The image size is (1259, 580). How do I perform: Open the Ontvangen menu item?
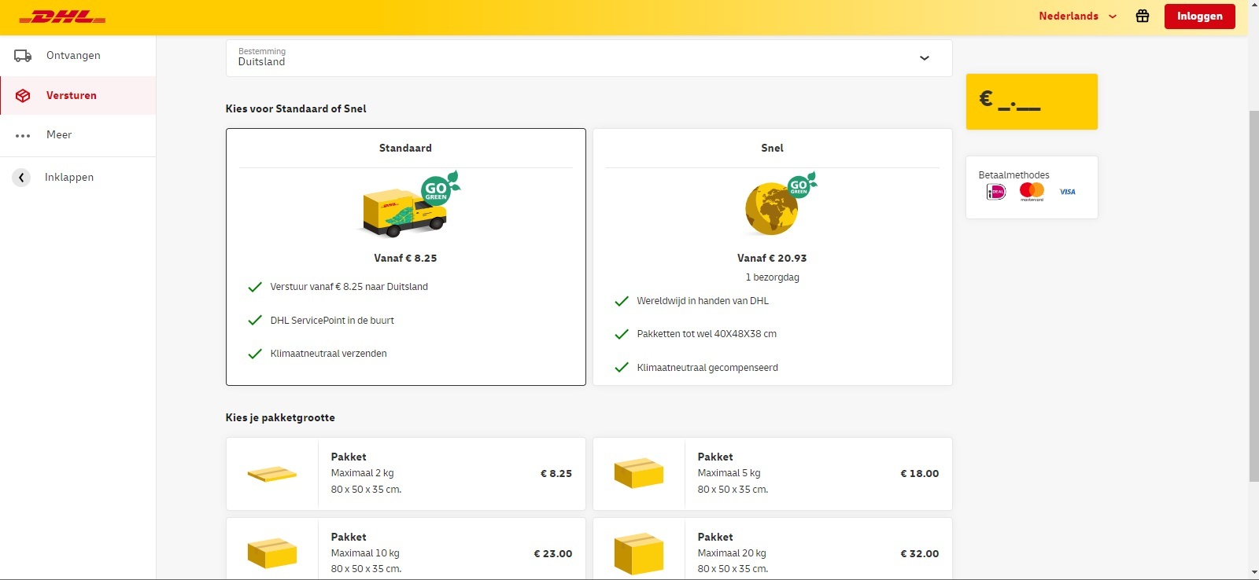tap(78, 56)
